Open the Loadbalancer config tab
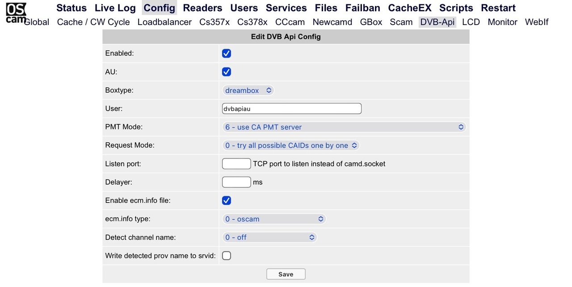This screenshot has height=287, width=572. 164,22
